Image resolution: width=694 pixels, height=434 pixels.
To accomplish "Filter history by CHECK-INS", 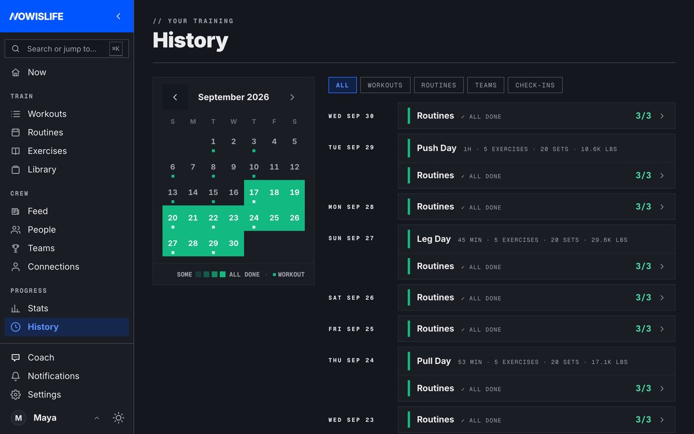I will (535, 85).
